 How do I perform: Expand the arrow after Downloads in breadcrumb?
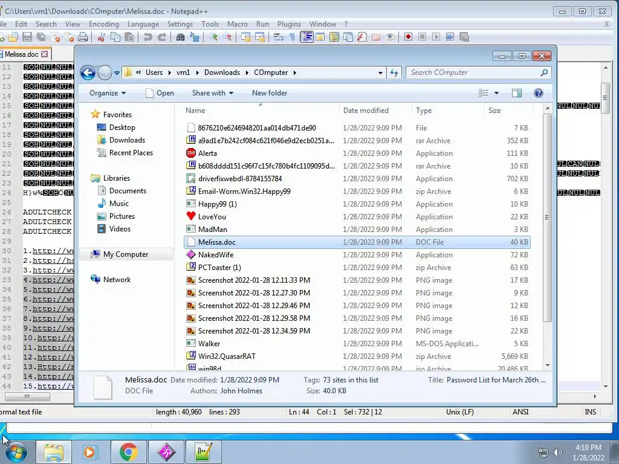[x=247, y=72]
